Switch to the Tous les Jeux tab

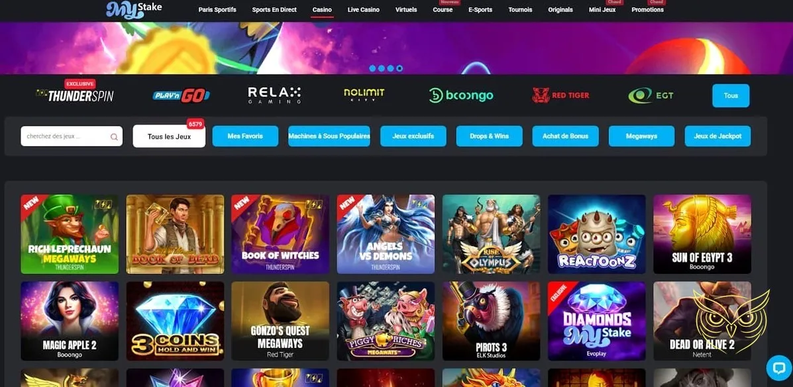coord(169,136)
